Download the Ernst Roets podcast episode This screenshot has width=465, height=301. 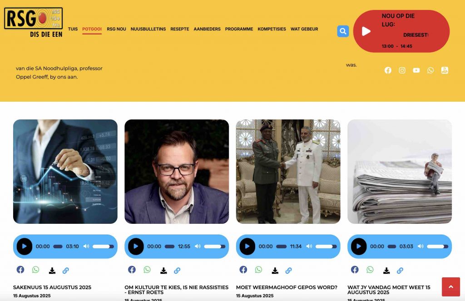[x=163, y=271]
